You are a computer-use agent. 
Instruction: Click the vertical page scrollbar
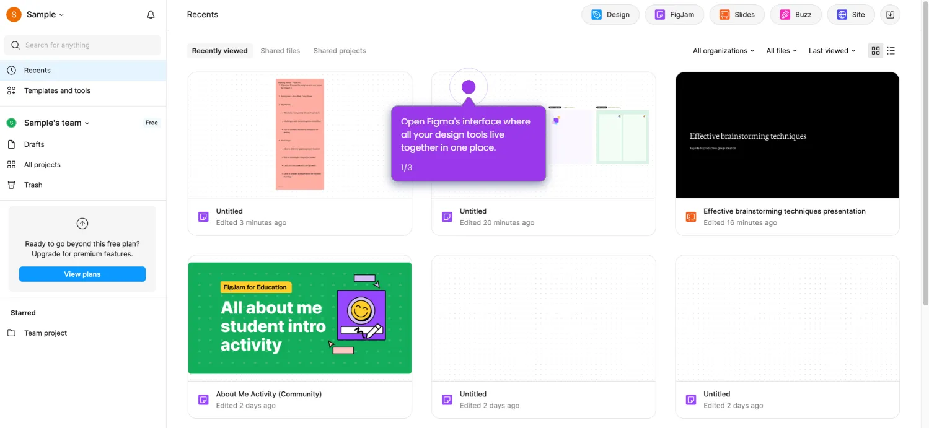925,155
